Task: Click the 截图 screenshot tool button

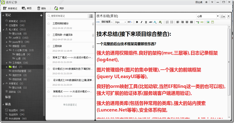Action: [x=27, y=8]
